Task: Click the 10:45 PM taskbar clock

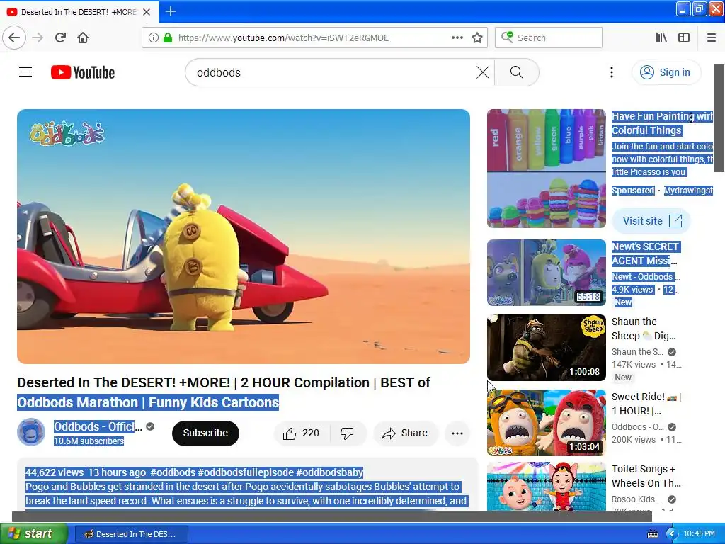Action: [x=699, y=534]
